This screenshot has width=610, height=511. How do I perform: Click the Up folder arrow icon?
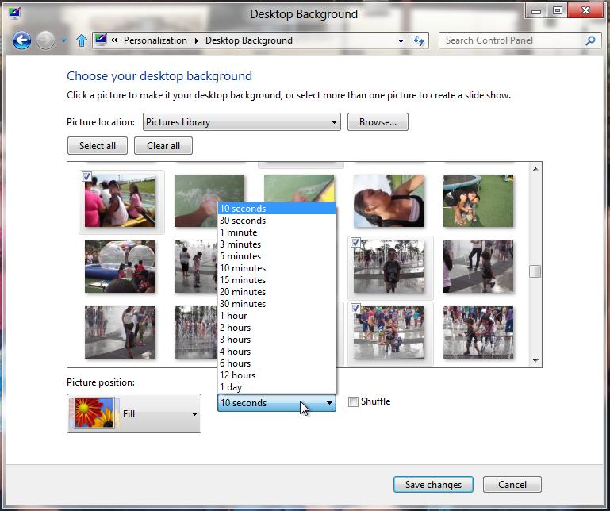(81, 40)
